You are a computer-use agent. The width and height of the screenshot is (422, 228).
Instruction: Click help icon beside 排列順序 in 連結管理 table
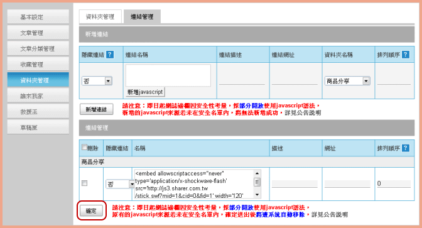pos(406,148)
